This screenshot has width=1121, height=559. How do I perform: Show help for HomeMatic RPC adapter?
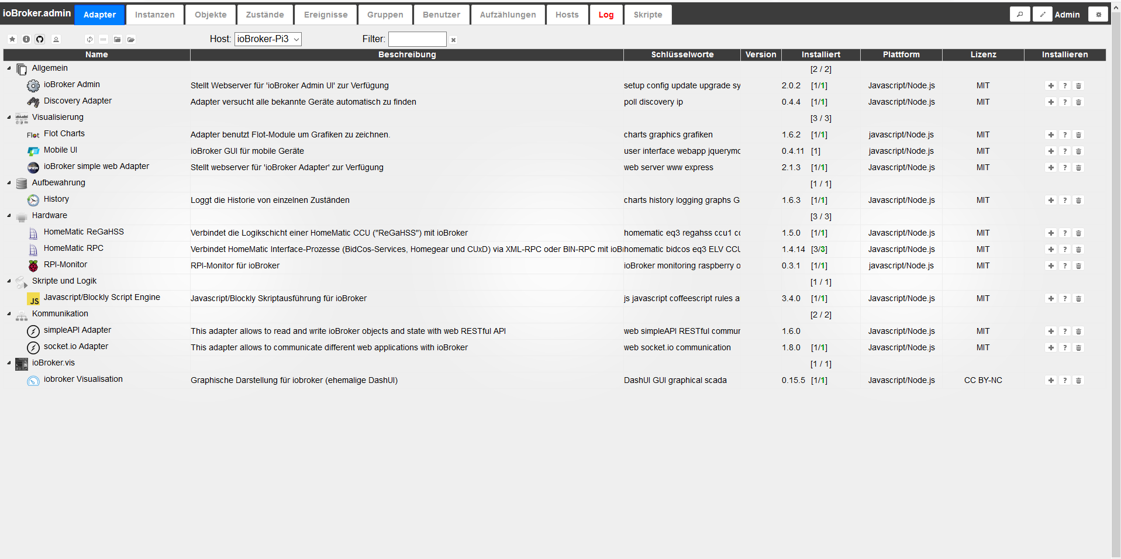pos(1065,249)
